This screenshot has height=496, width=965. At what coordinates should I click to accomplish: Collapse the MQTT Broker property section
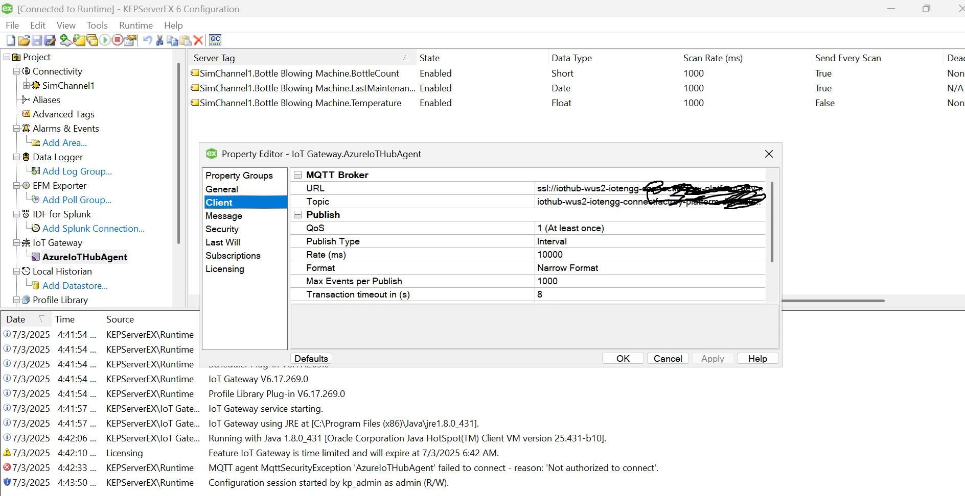click(298, 175)
